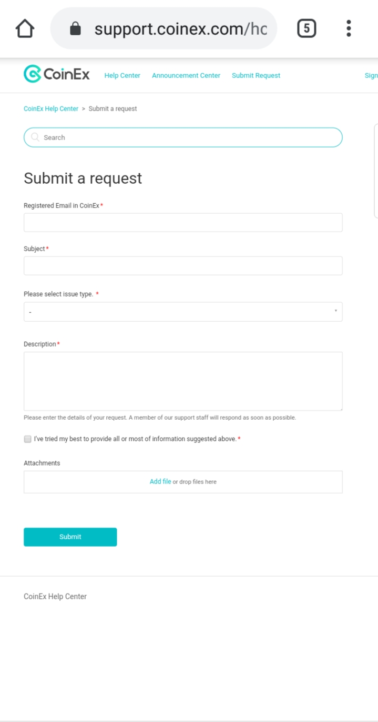Focus the Search box
Screen dimensions: 378x722
pos(189,137)
